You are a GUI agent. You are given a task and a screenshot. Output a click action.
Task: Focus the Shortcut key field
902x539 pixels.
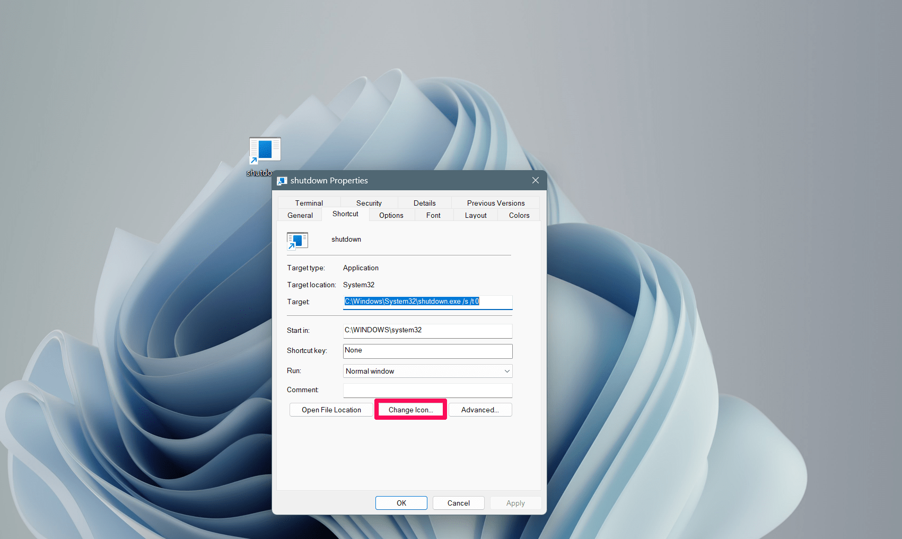427,351
